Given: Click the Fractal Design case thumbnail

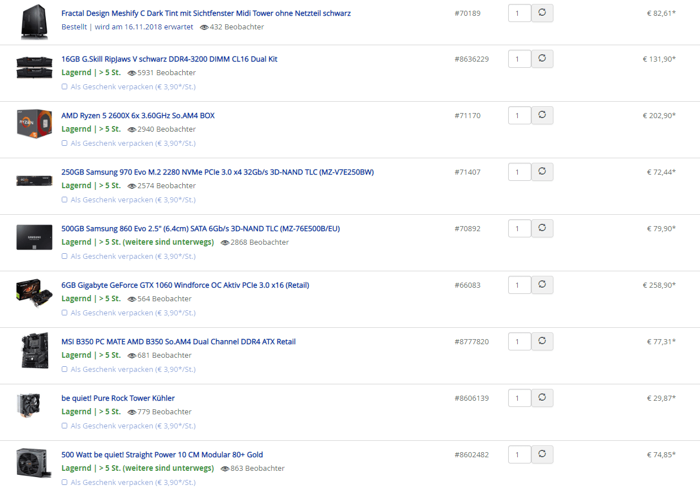Looking at the screenshot, I should point(35,21).
